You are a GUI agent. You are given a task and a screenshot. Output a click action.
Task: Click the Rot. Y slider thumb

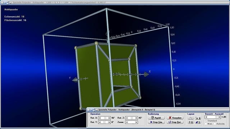click(104, 122)
